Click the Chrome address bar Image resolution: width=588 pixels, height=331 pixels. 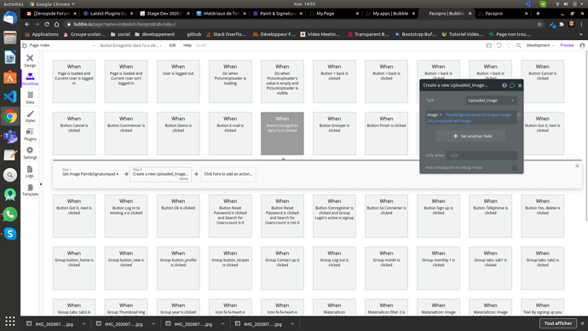300,24
